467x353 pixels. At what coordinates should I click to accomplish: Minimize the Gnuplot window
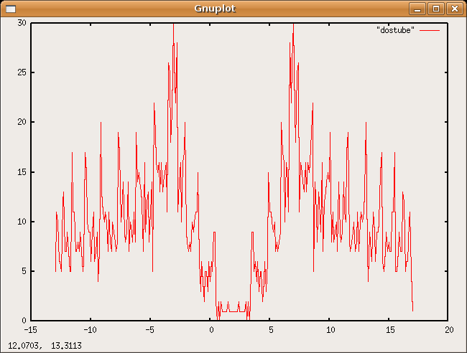click(417, 9)
